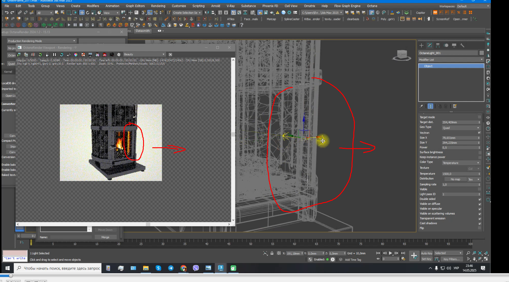Open the Hierarchy panel icon
509x282 pixels.
click(438, 45)
